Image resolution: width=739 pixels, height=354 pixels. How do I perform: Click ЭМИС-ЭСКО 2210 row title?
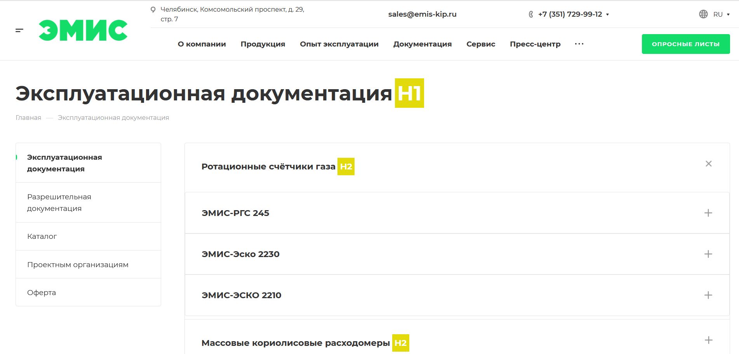click(241, 295)
